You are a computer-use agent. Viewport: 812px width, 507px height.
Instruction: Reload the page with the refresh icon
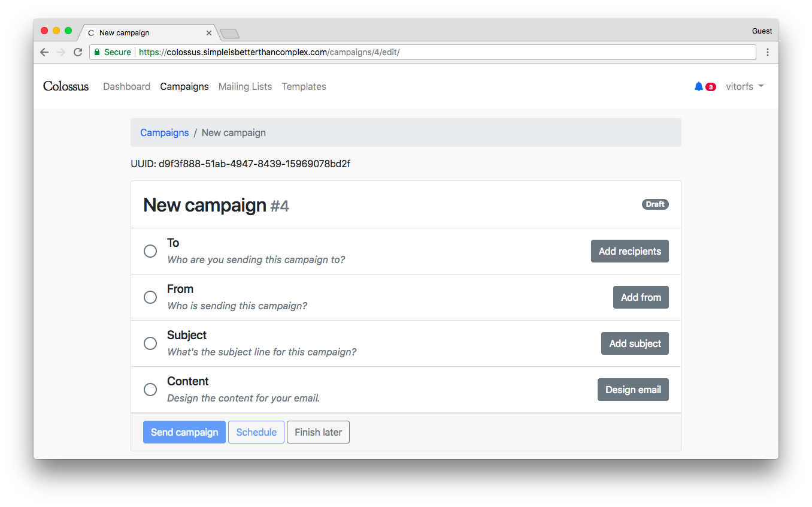point(78,52)
